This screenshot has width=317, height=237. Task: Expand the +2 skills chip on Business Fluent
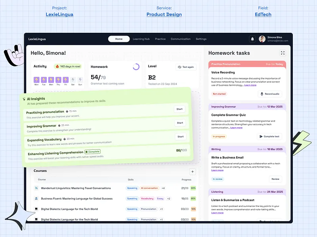(168, 198)
